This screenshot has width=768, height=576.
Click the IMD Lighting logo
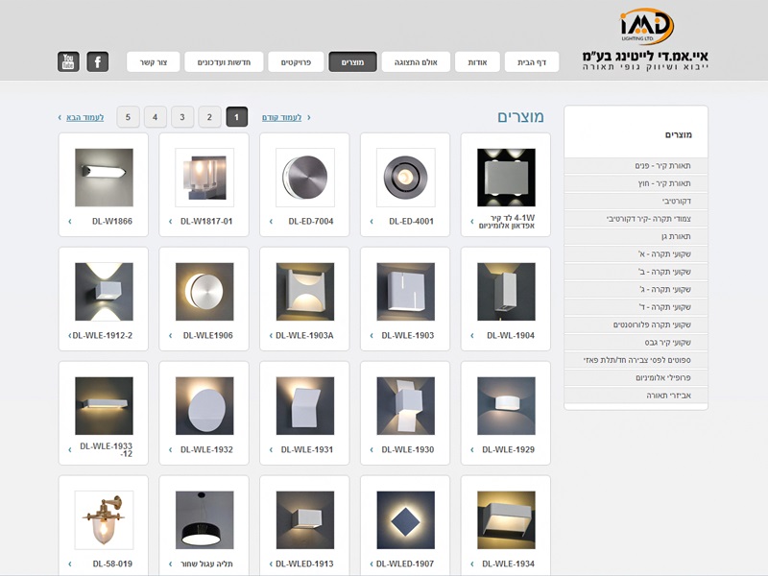click(x=647, y=27)
